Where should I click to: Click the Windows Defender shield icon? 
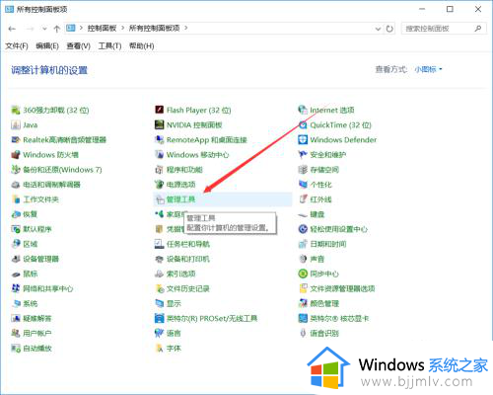303,140
